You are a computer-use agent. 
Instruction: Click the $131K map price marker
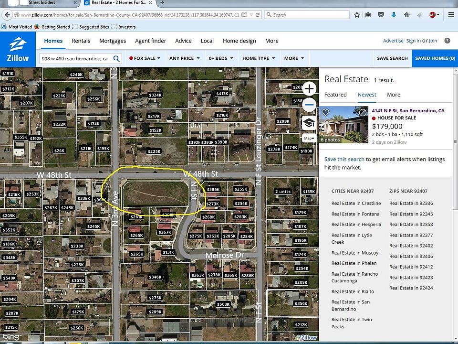(168, 252)
